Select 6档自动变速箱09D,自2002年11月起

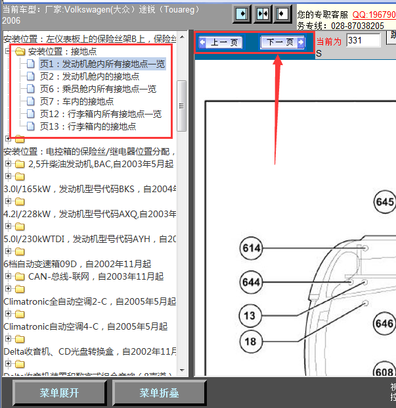click(77, 264)
